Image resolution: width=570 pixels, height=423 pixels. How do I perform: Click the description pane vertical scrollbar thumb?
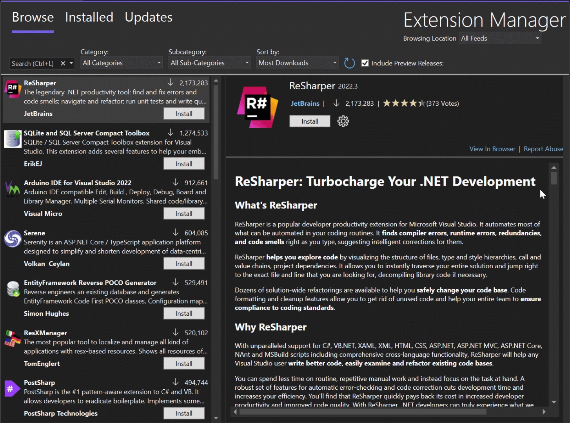554,178
